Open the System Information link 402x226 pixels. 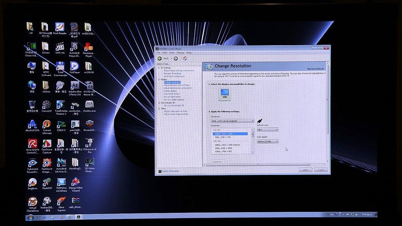tap(170, 171)
